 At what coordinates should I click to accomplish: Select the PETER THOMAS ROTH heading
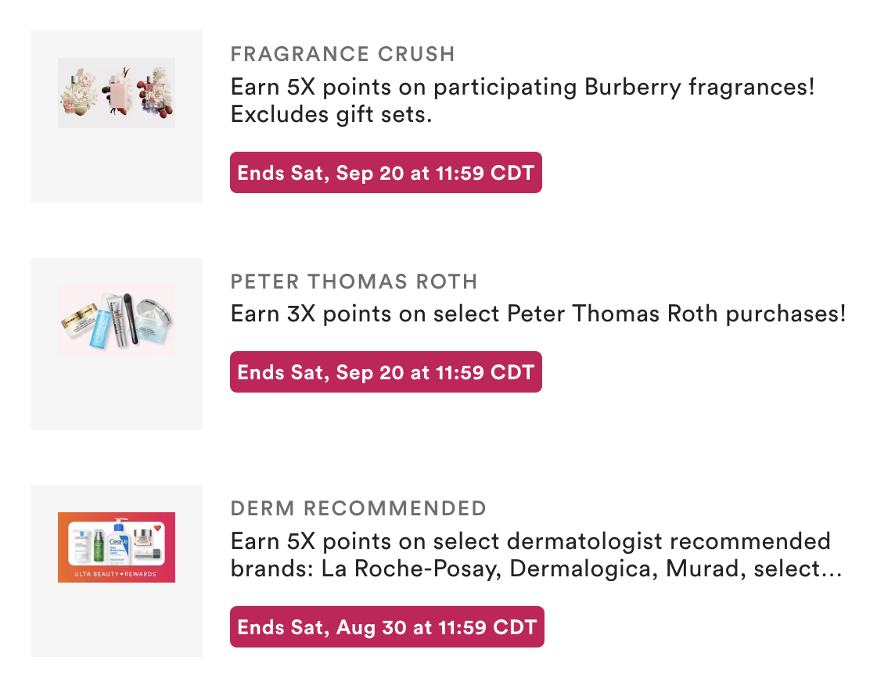[x=354, y=282]
